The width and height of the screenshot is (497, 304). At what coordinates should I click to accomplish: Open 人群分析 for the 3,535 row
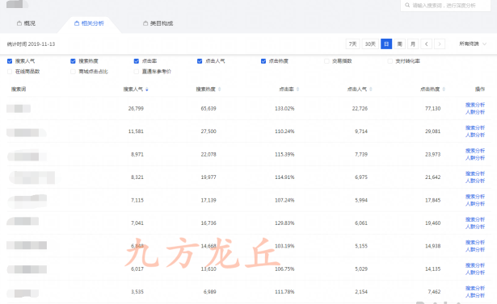(x=475, y=295)
